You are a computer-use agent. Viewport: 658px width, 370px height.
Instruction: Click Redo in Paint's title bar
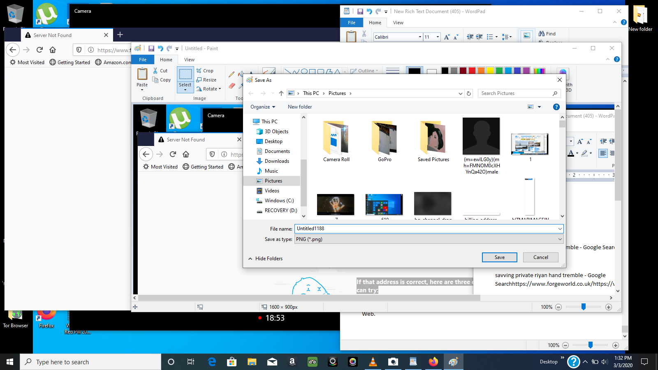point(169,49)
